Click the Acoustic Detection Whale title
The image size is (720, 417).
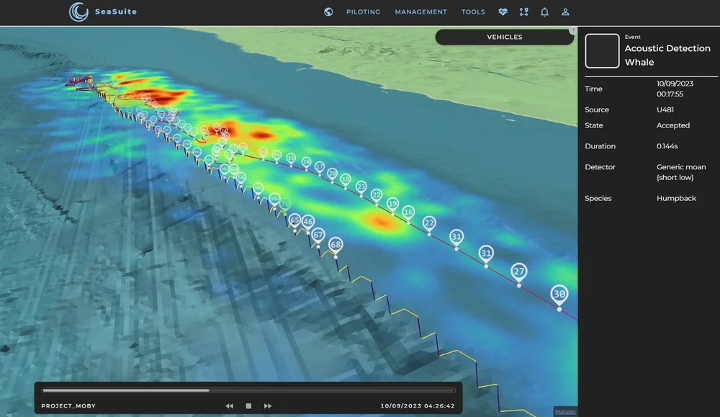(x=667, y=55)
